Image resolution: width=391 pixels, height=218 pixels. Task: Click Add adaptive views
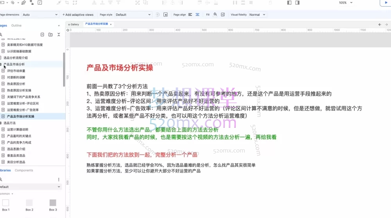click(78, 15)
